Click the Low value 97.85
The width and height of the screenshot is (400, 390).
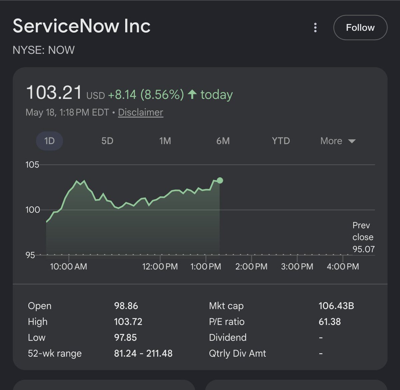tap(125, 337)
